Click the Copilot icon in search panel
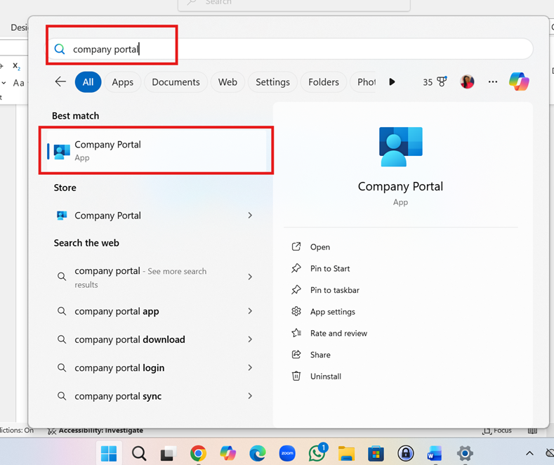The width and height of the screenshot is (554, 465). point(519,82)
